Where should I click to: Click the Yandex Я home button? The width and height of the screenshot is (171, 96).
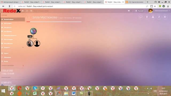click(9, 6)
